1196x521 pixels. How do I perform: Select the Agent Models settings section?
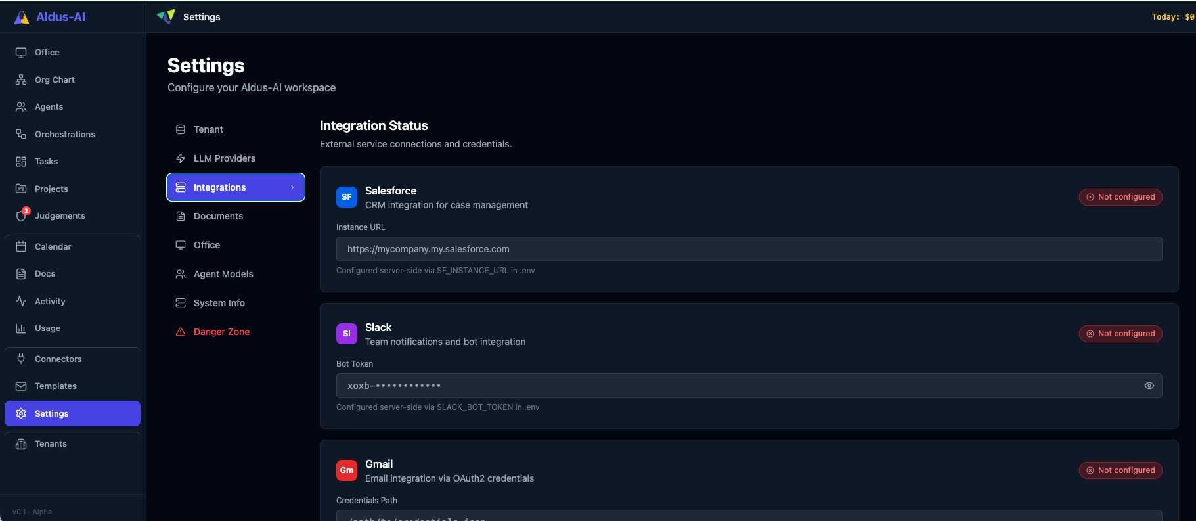click(236, 274)
